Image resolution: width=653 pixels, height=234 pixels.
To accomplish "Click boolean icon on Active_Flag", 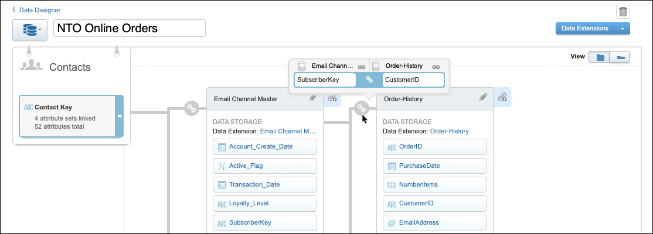I will click(222, 166).
